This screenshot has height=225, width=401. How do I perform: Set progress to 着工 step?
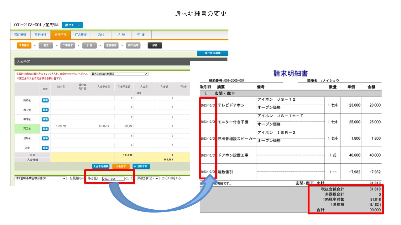coord(46,46)
